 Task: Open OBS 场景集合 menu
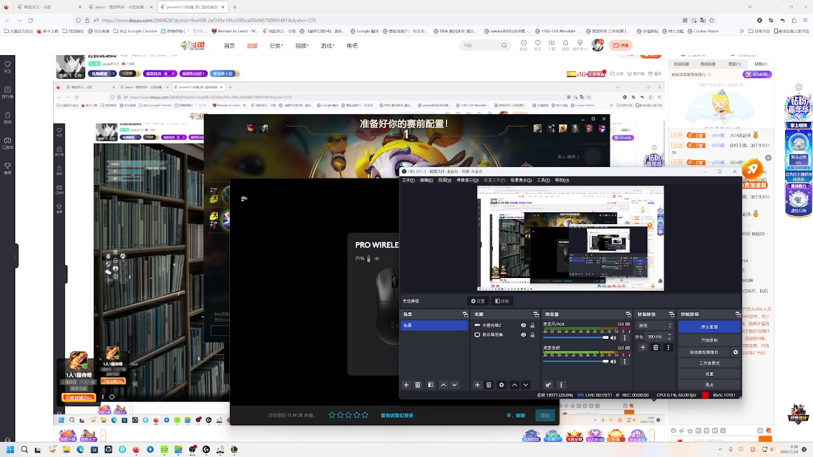(521, 180)
